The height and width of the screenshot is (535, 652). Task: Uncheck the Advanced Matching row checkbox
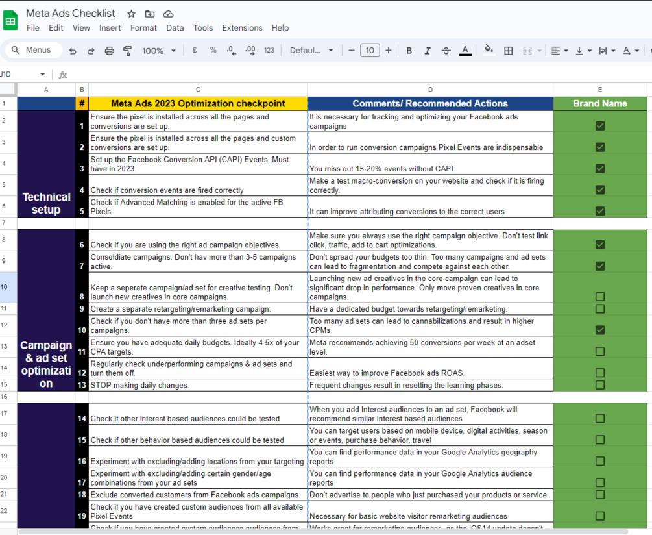coord(600,211)
